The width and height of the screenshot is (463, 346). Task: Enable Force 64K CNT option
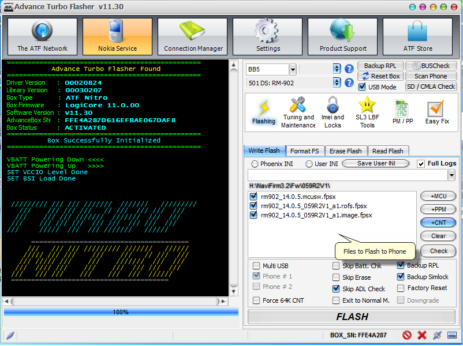point(256,300)
